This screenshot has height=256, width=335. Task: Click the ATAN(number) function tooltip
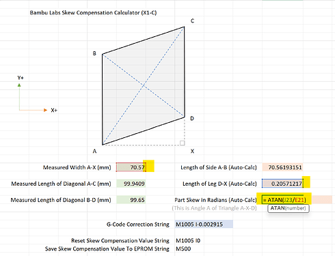point(289,208)
